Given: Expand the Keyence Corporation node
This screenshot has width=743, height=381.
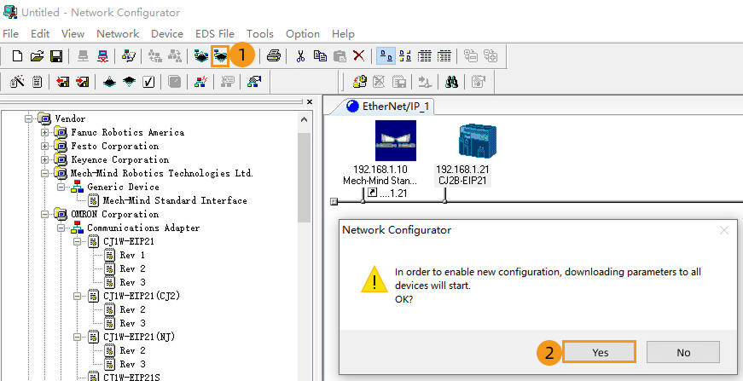Looking at the screenshot, I should click(45, 159).
